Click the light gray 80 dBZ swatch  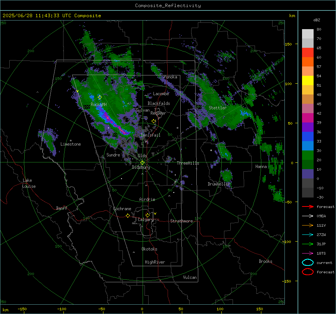(308, 34)
